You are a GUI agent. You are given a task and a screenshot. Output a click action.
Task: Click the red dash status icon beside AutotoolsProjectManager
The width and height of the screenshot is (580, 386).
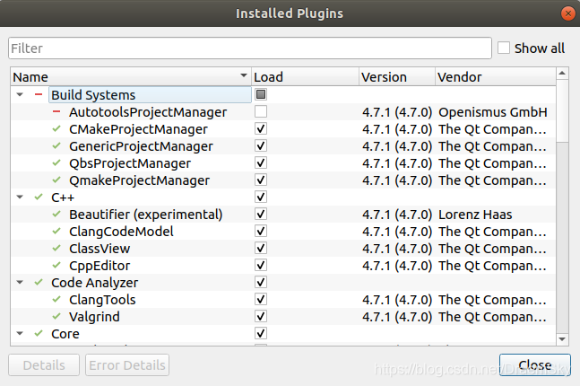click(x=56, y=112)
